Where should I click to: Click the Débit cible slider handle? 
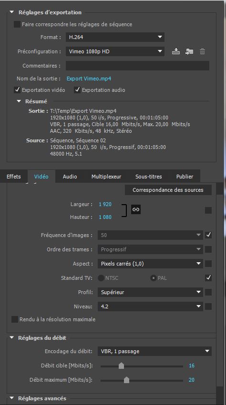121,366
